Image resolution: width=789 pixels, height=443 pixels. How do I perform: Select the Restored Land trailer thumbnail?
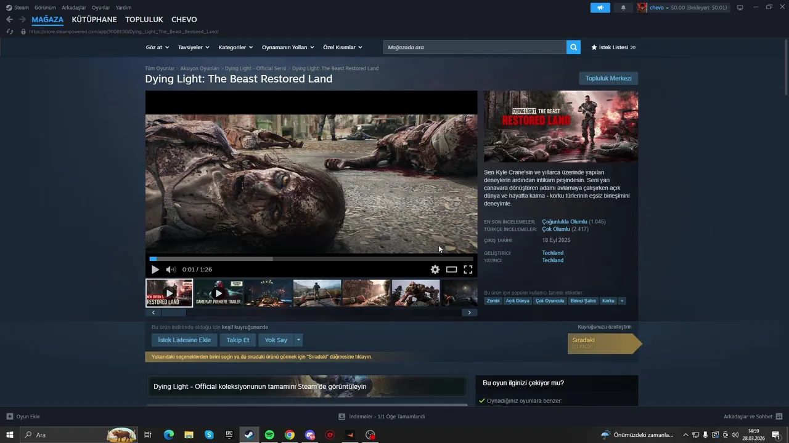pos(169,293)
